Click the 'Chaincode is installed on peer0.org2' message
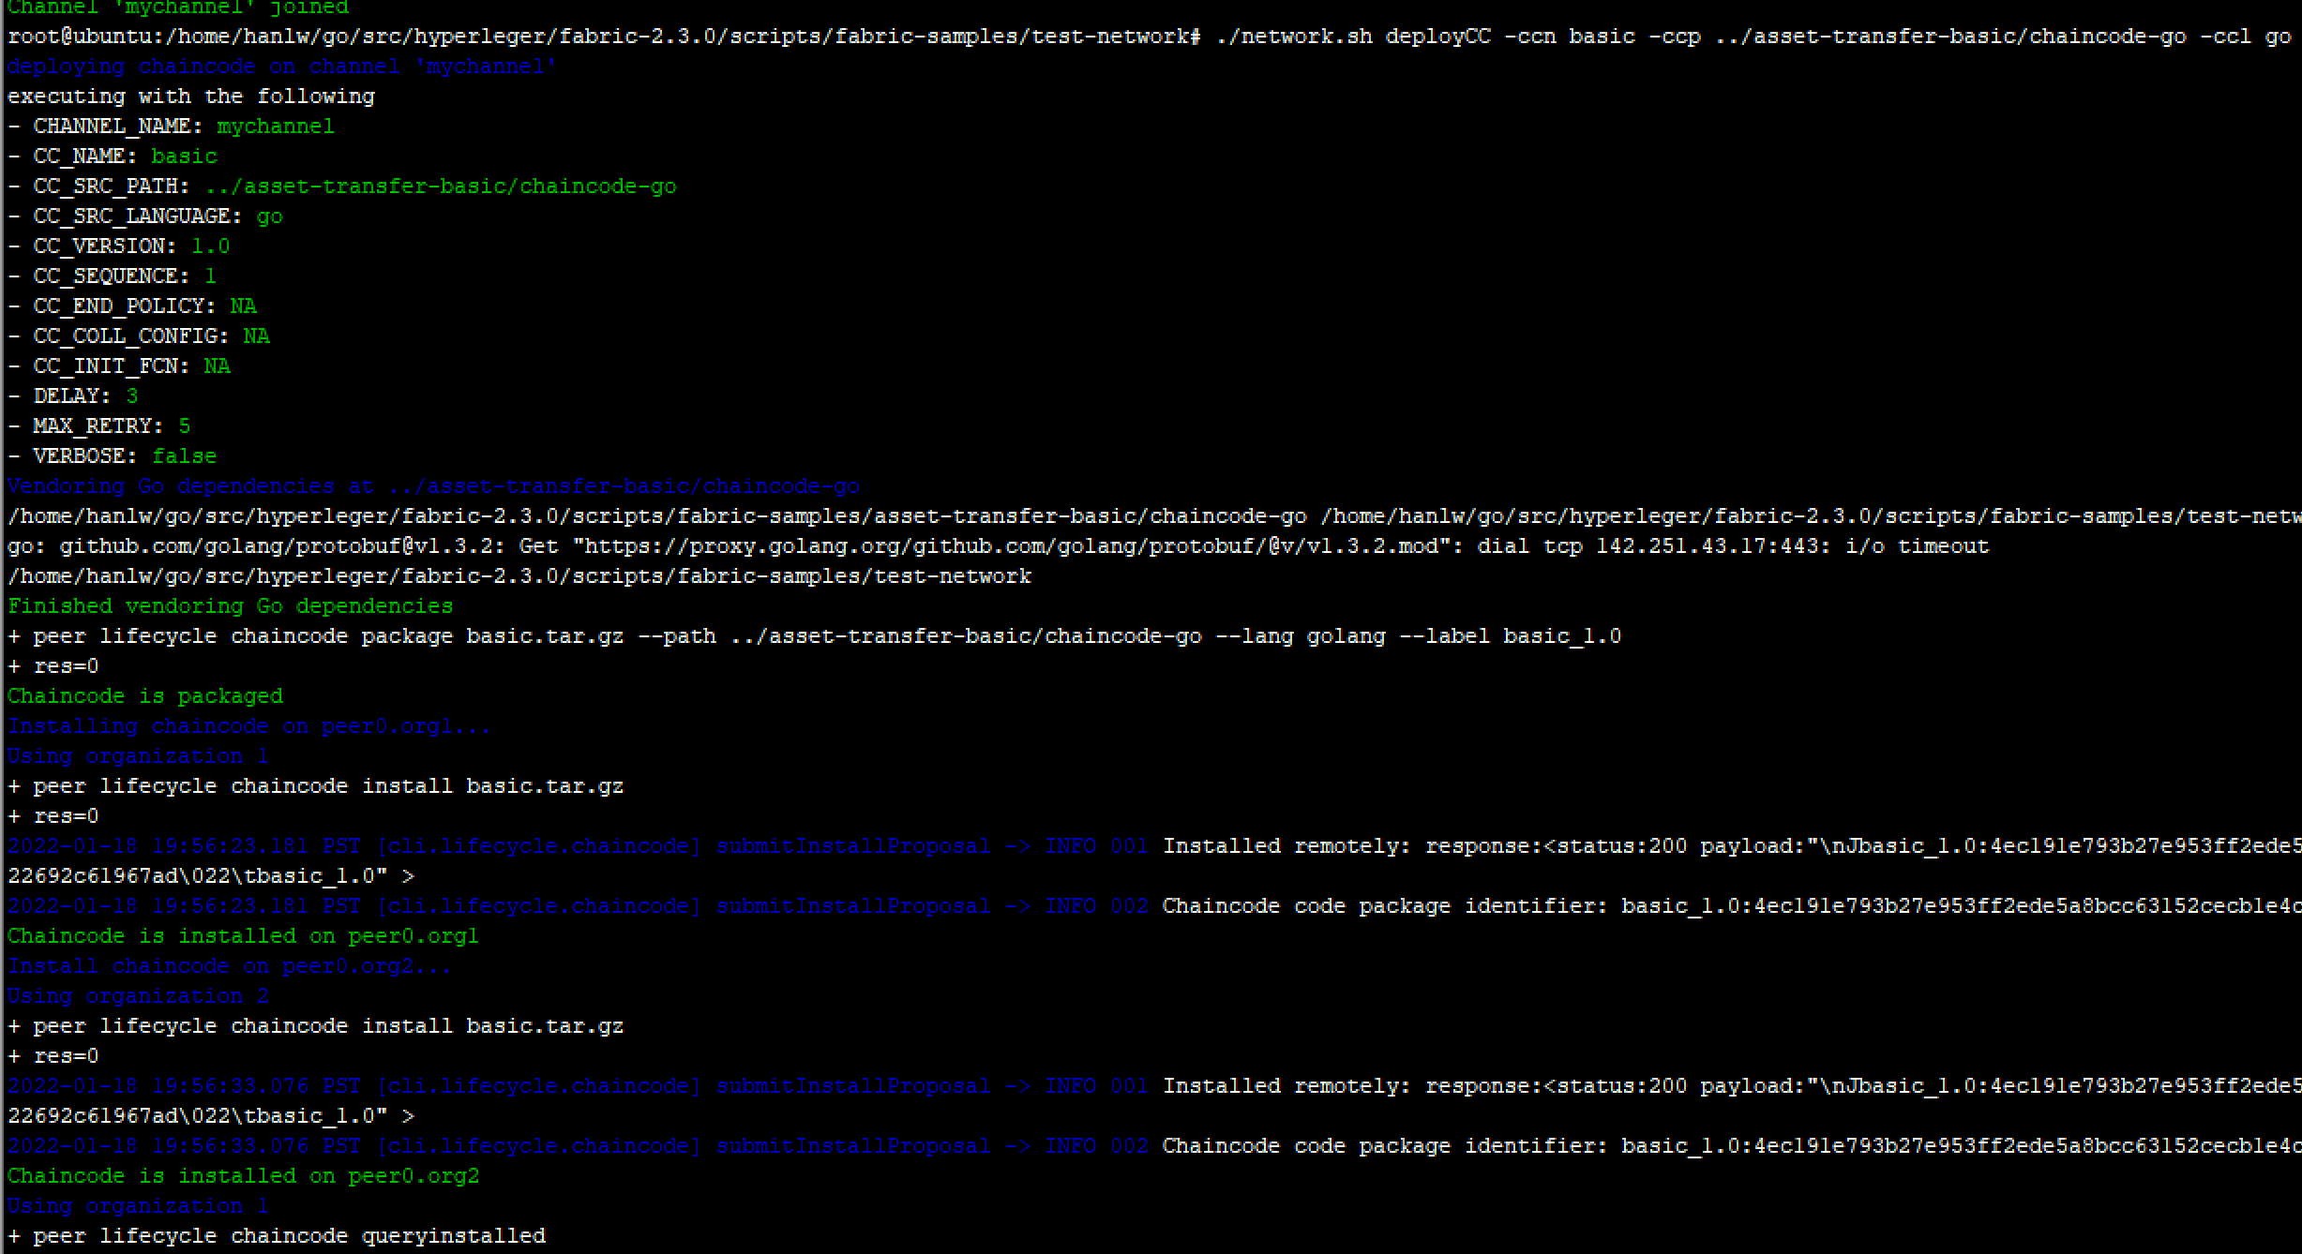 (244, 1175)
